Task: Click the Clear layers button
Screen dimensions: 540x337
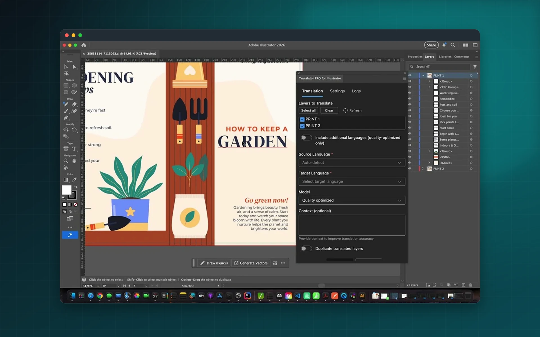Action: [329, 110]
